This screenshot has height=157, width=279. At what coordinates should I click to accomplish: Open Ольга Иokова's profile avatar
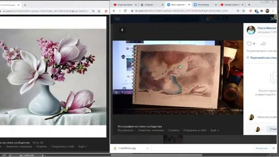pos(251,30)
